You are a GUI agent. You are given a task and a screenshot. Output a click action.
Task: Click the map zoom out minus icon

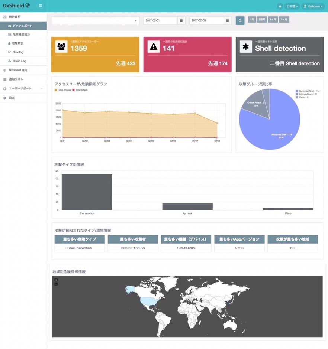click(56, 284)
